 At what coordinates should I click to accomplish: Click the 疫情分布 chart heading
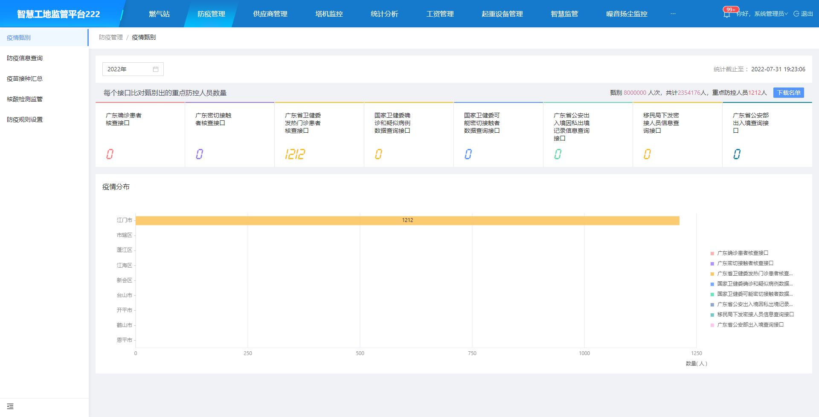pos(116,187)
